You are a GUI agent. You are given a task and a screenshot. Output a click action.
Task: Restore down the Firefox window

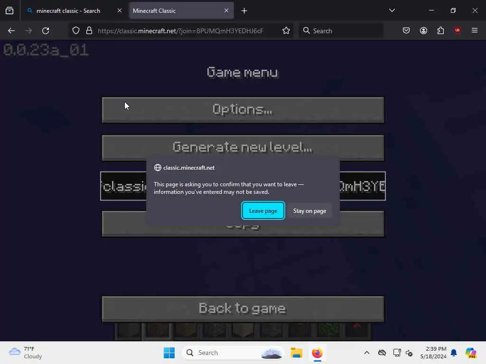tap(453, 10)
